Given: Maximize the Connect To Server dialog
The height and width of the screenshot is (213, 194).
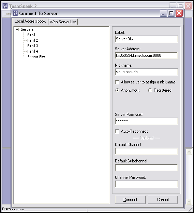Looking at the screenshot, I should coord(171,13).
